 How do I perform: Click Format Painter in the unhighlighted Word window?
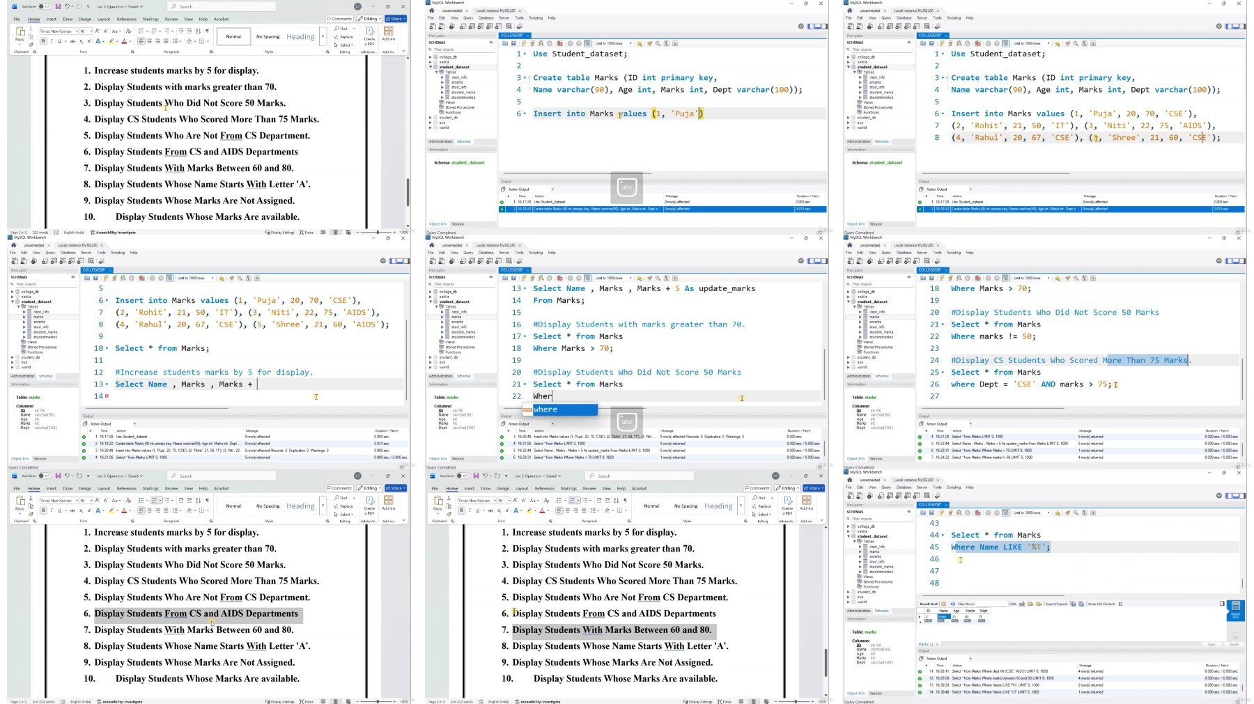point(31,45)
